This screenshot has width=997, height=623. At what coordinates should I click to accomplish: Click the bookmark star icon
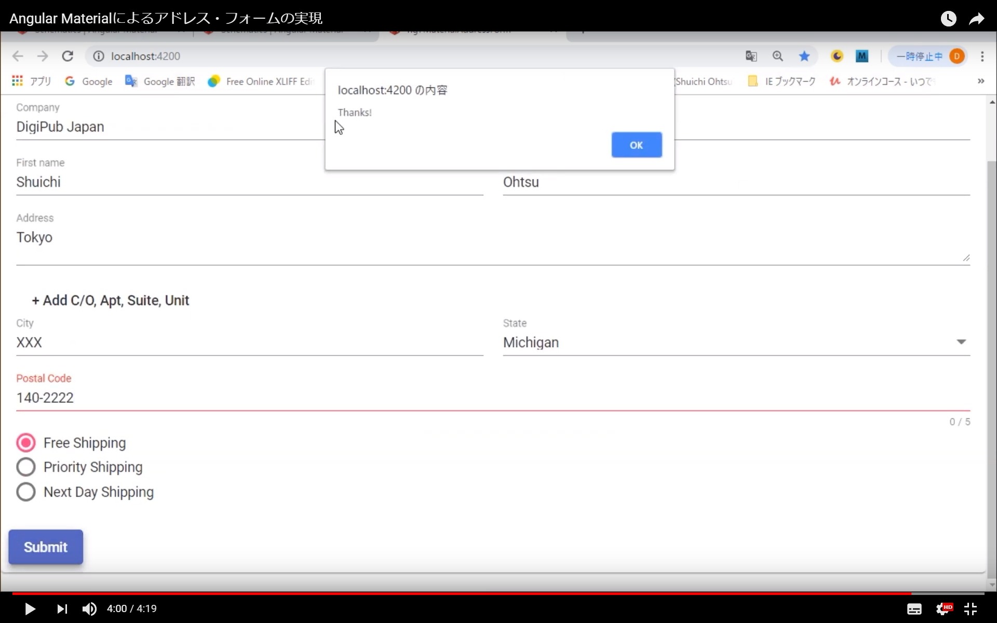click(x=804, y=56)
